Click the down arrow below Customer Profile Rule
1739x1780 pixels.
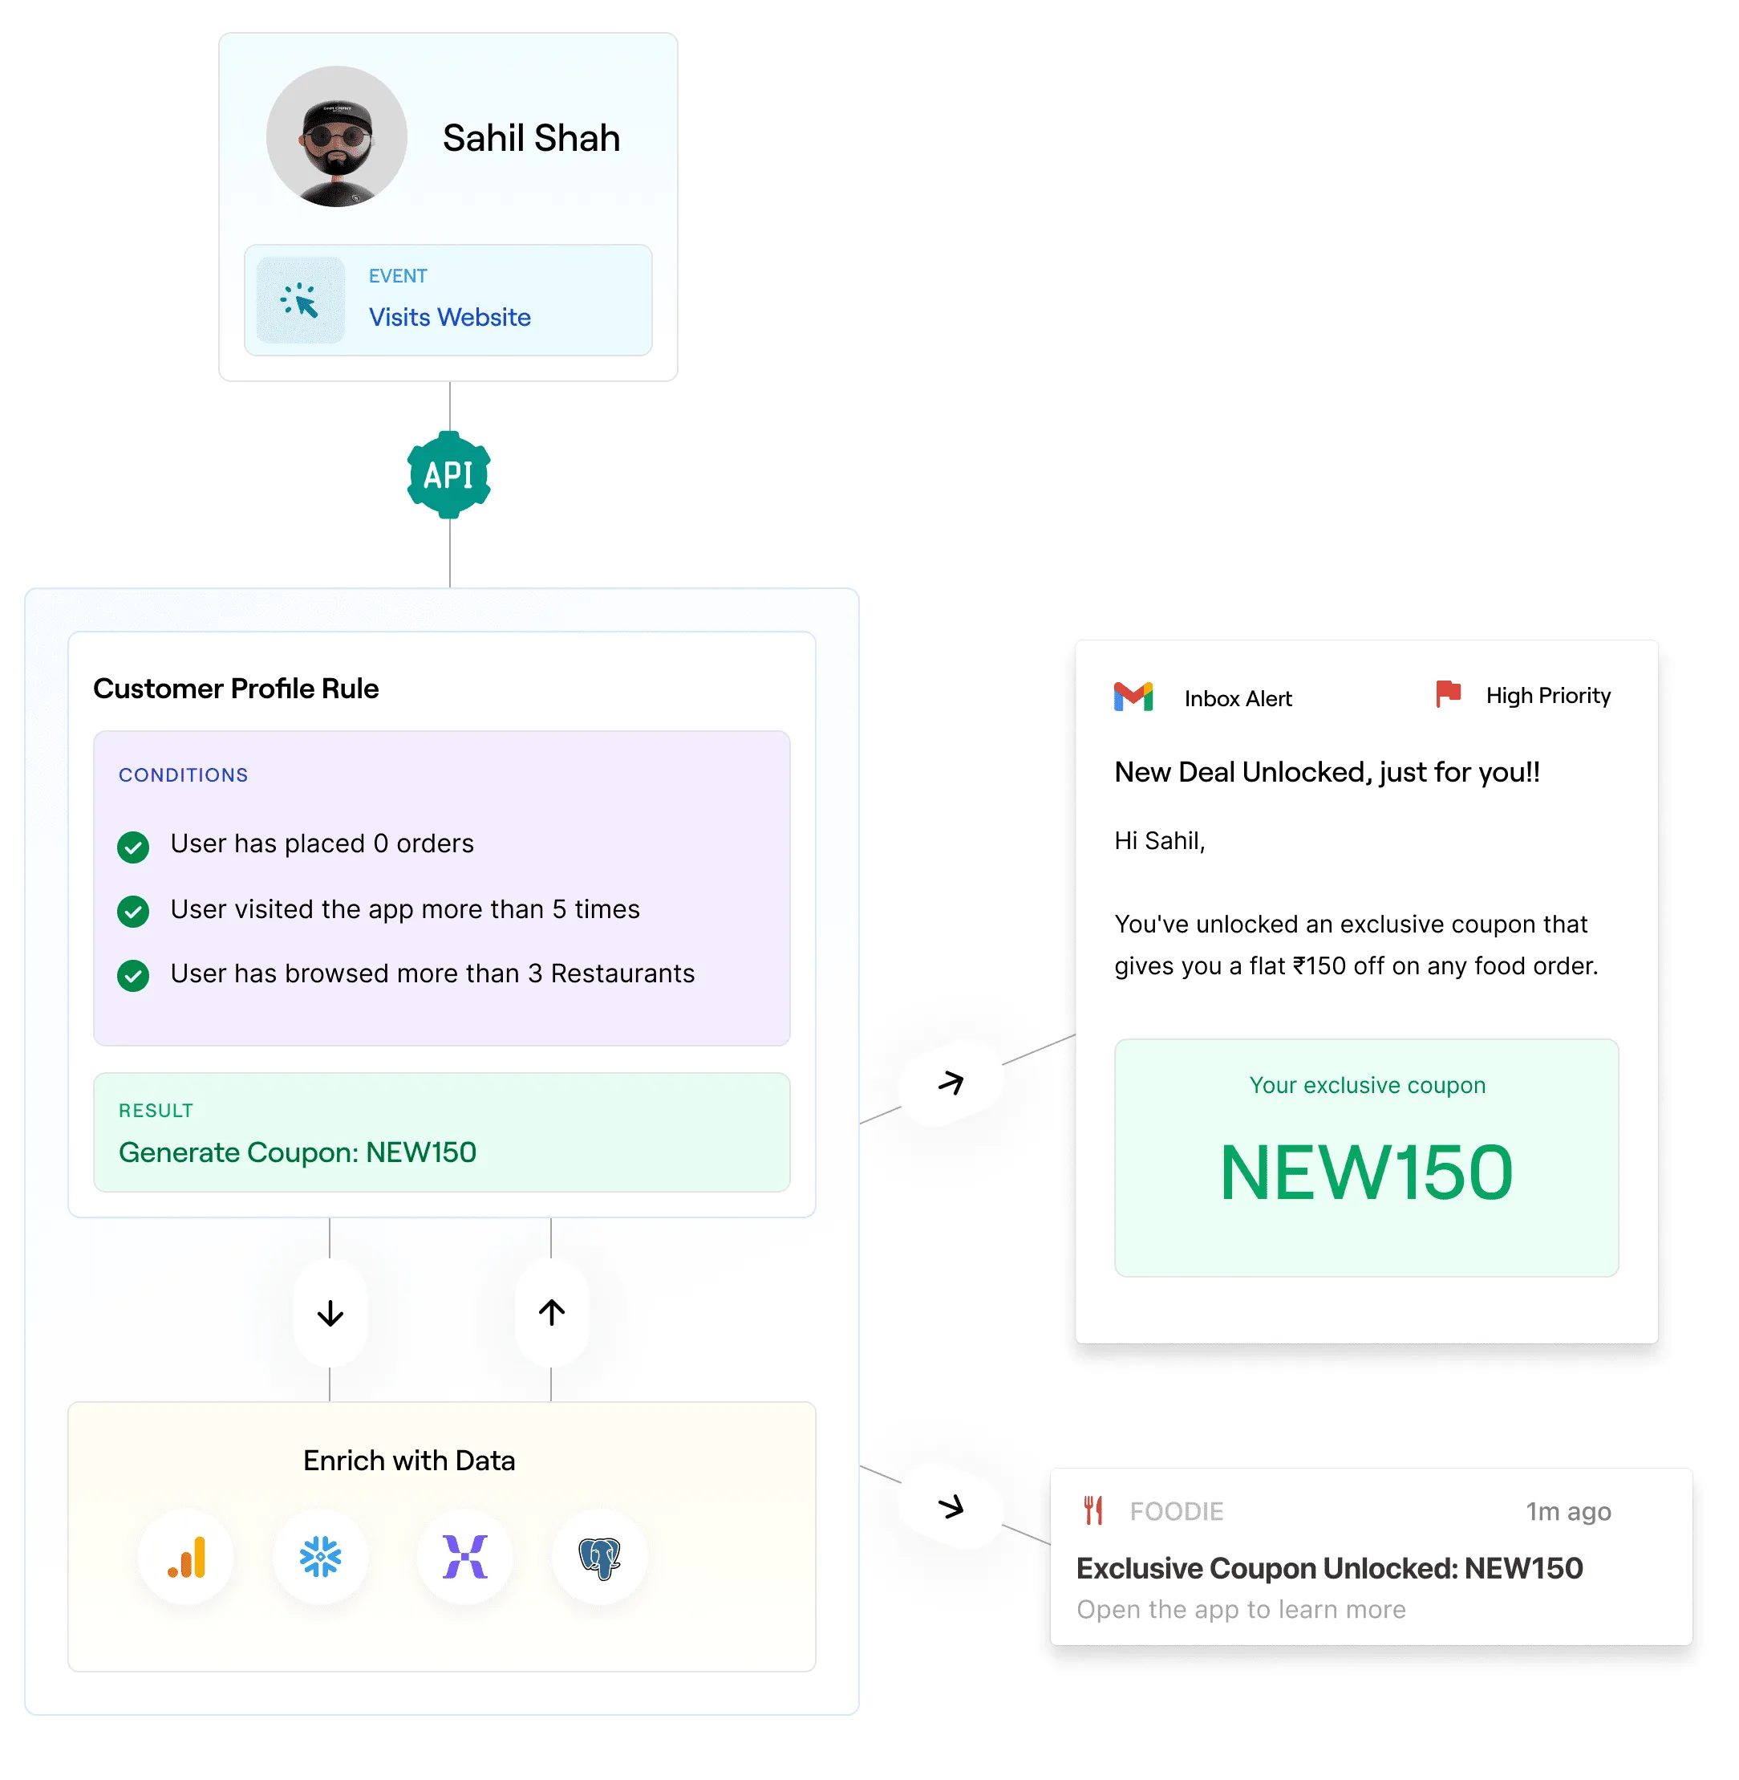pyautogui.click(x=330, y=1314)
